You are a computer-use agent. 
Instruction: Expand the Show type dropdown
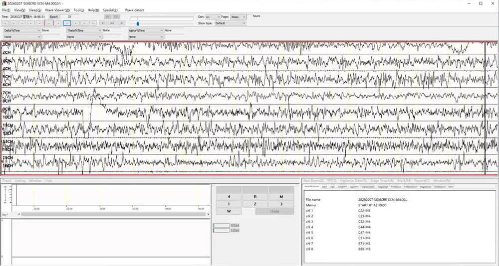(230, 23)
